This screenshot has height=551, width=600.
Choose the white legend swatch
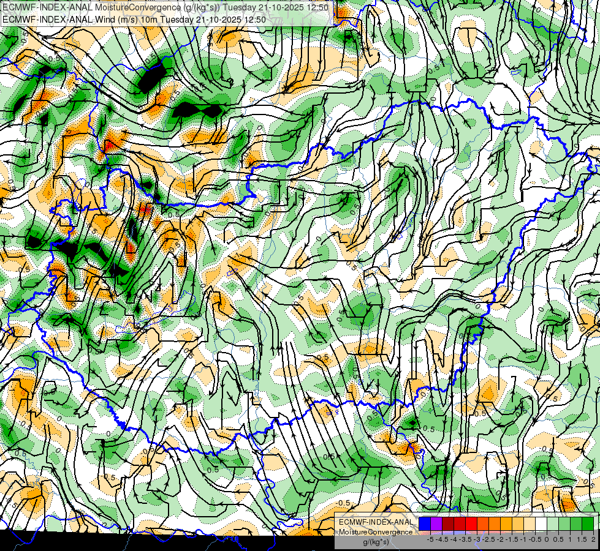(x=541, y=524)
